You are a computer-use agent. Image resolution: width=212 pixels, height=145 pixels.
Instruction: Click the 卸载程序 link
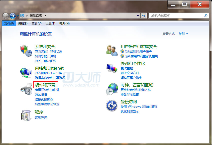click(x=41, y=117)
